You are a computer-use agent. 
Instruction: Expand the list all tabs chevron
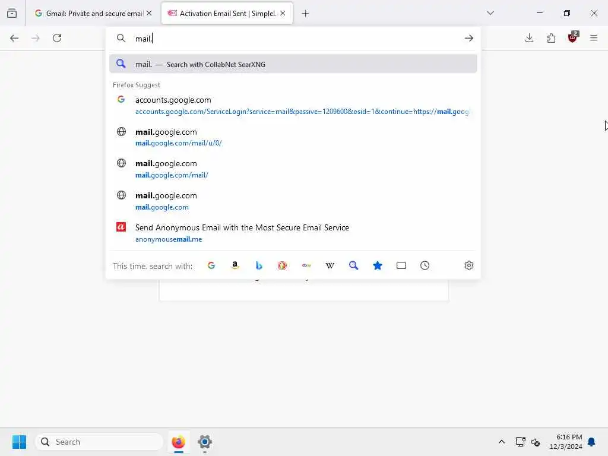pos(490,13)
